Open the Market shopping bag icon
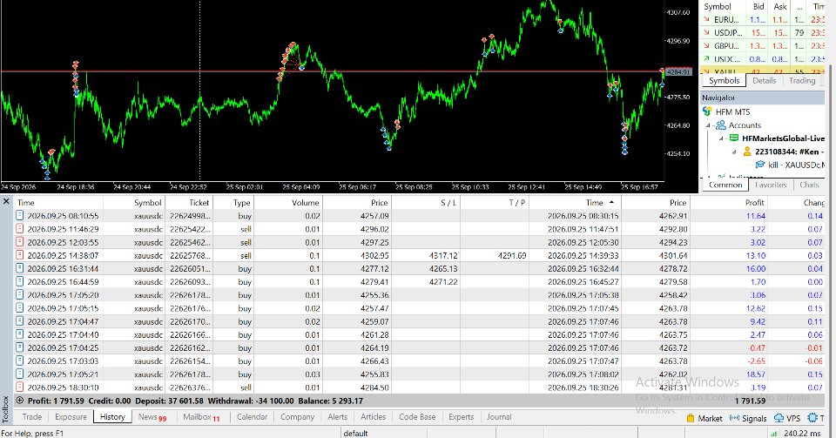 click(x=691, y=418)
